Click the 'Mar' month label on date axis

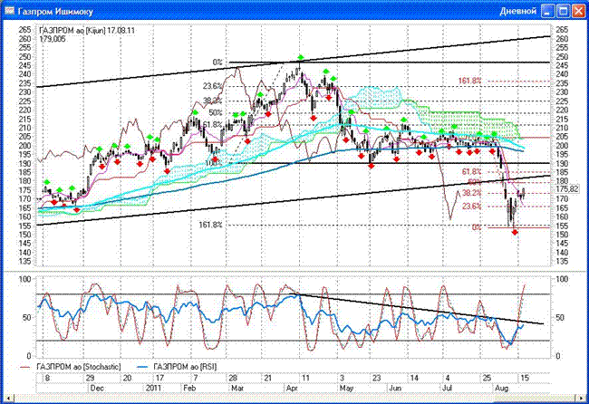(x=237, y=389)
